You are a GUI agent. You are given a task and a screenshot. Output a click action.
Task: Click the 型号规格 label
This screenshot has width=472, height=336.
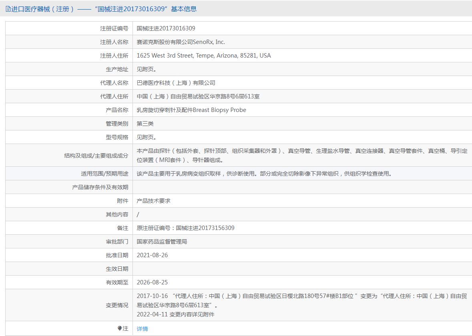[117, 138]
